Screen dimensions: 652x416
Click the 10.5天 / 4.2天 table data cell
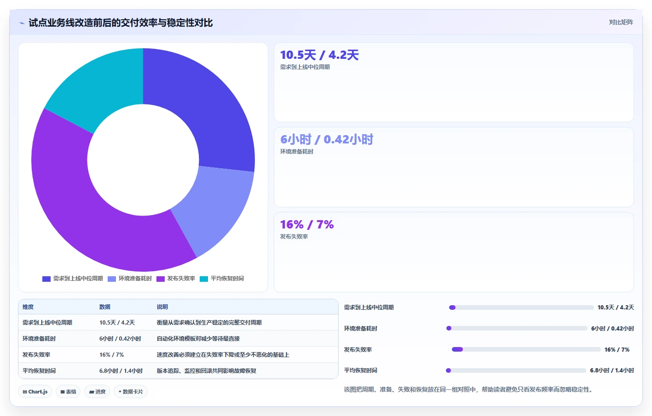click(117, 323)
